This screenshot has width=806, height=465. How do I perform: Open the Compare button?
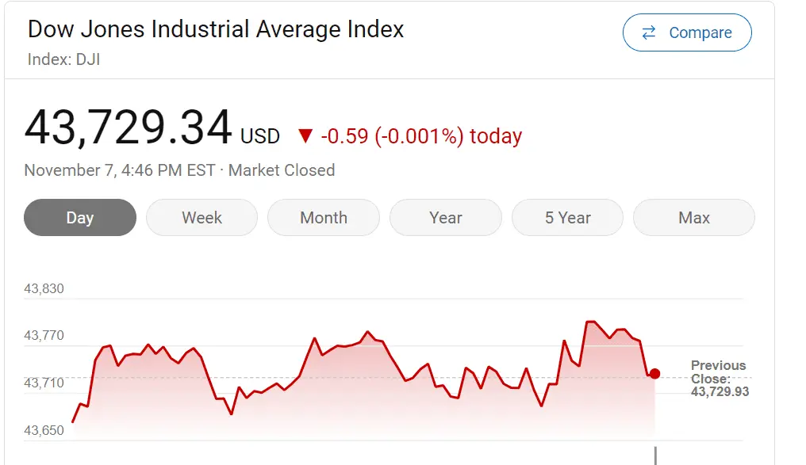(687, 32)
